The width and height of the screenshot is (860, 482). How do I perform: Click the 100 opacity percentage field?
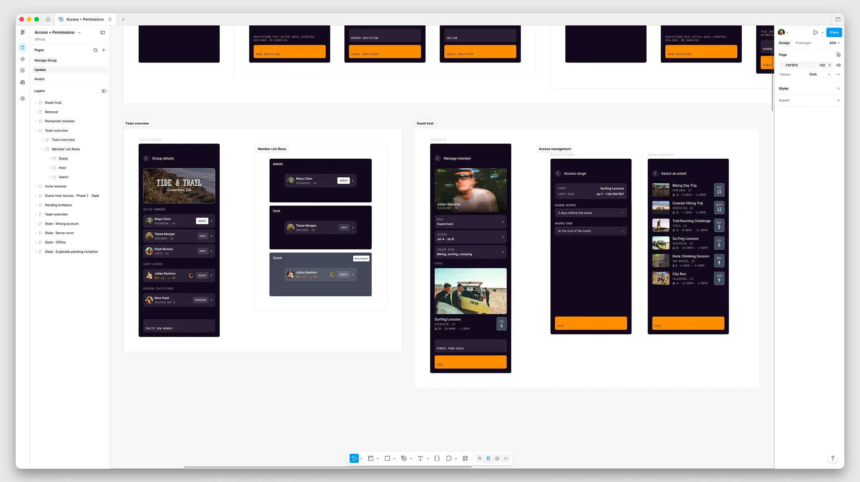tap(822, 65)
